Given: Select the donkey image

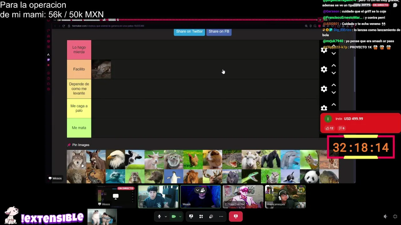Looking at the screenshot, I should [x=96, y=159].
